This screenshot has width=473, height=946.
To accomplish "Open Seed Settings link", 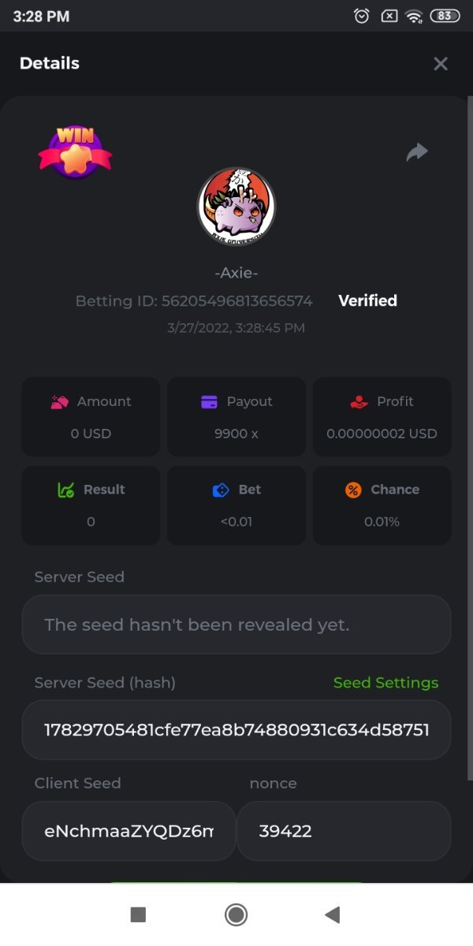I will pyautogui.click(x=385, y=683).
